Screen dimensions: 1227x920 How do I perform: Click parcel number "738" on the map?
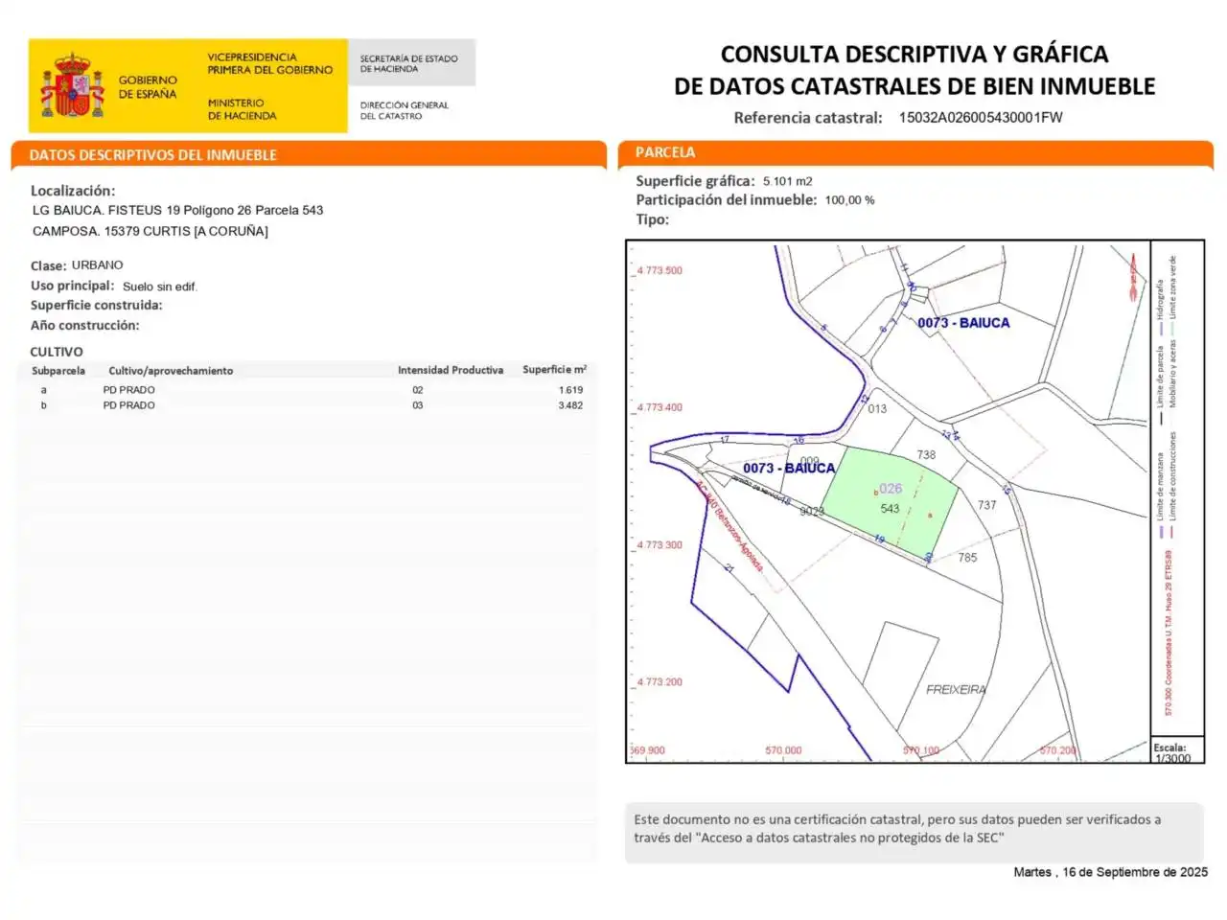point(926,455)
